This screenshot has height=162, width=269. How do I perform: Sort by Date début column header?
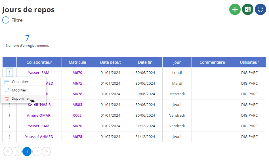[110, 62]
